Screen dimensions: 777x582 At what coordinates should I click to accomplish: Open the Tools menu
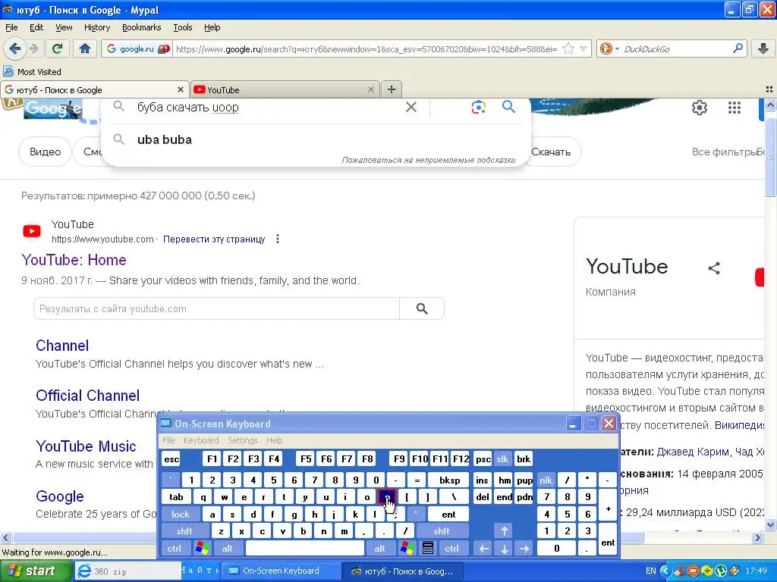(x=182, y=27)
